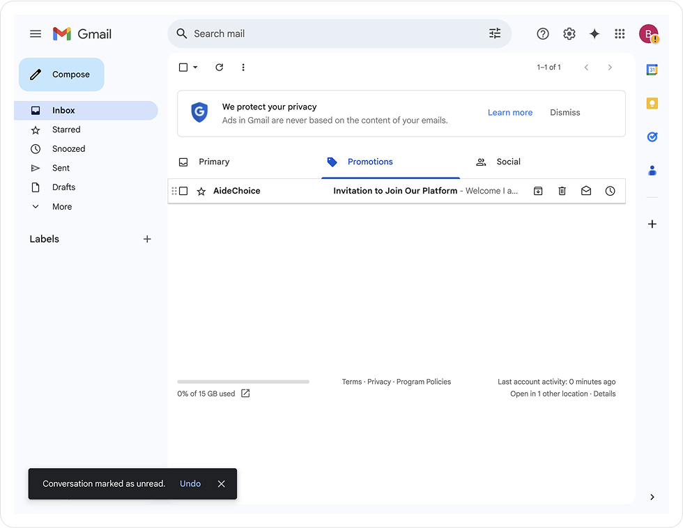Hide the side panel chevron
Viewport: 683px width, 528px height.
652,497
